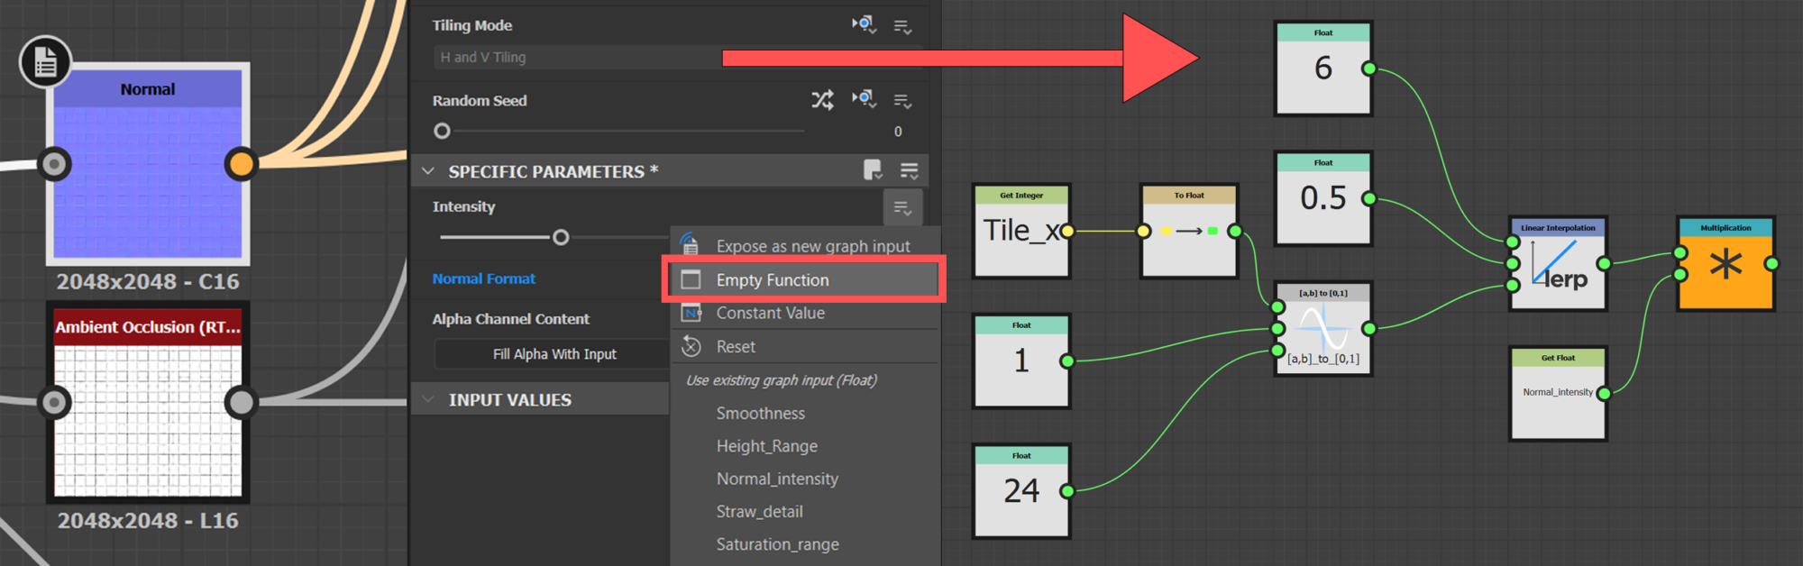Click output connector of Float 0.5 node
Viewport: 1803px width, 566px height.
(x=1368, y=198)
